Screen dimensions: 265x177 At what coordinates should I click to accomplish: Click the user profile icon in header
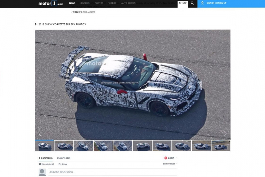pos(202,3)
